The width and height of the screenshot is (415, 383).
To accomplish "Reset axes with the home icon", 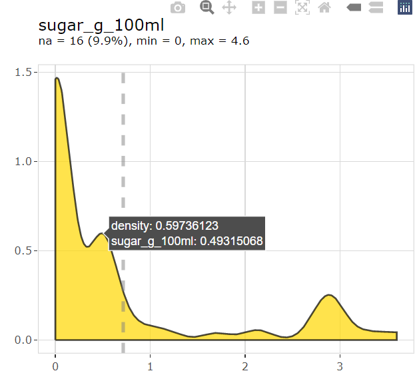I will (x=324, y=8).
